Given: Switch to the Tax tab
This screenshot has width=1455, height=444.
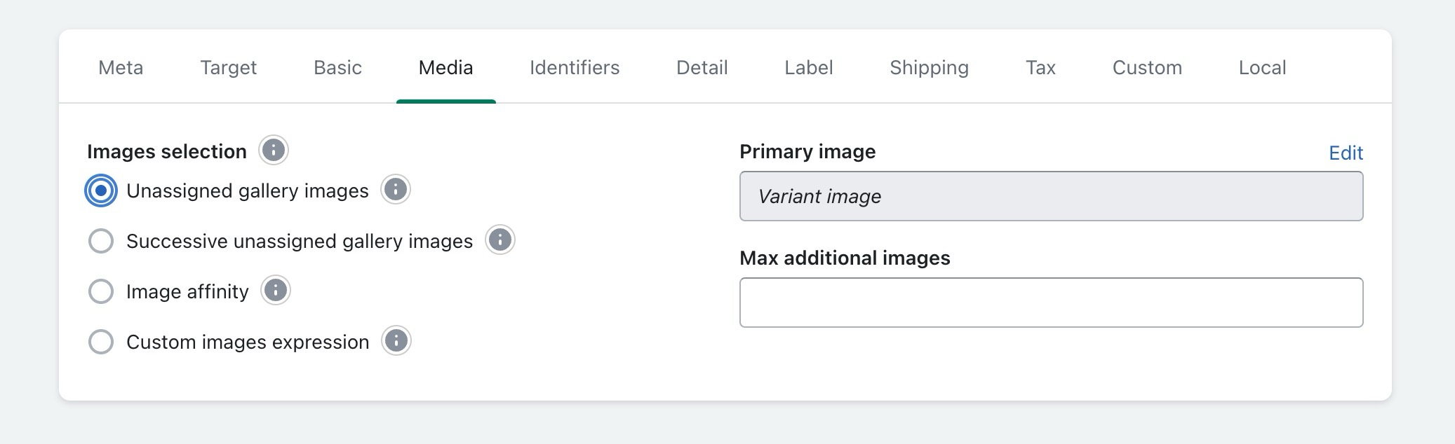Looking at the screenshot, I should 1040,68.
